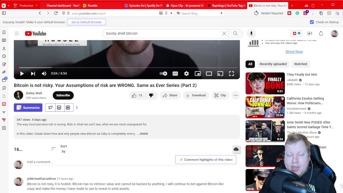343x193 pixels.
Task: Switch to Rapidtags tab
Action: [x=226, y=5]
